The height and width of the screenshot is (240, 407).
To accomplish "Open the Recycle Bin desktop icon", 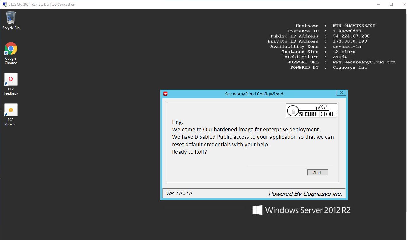I will tap(11, 19).
